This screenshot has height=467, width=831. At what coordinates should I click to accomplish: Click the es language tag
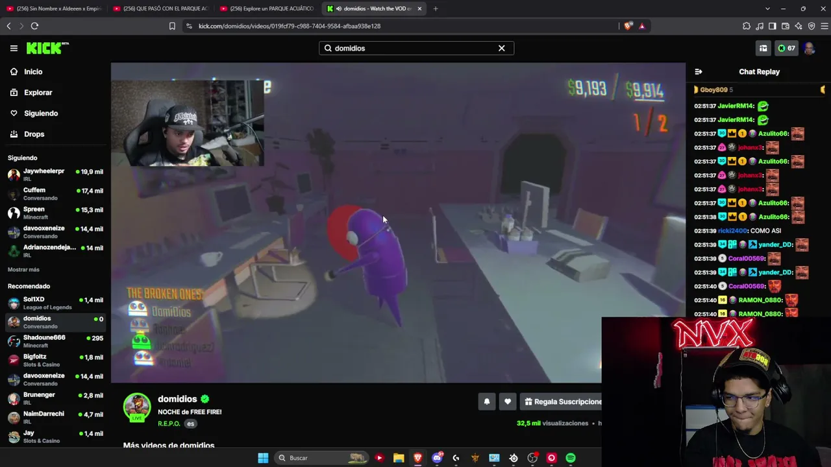[190, 424]
